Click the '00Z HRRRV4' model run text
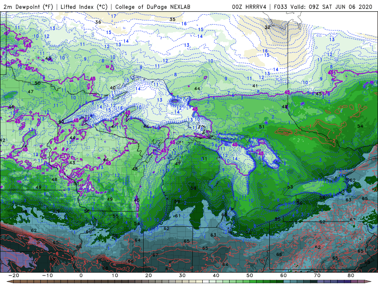Viewport: 378px width, 284px height. [249, 7]
